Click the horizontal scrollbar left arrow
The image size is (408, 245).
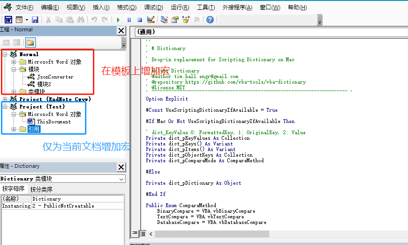(151, 234)
